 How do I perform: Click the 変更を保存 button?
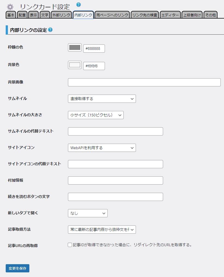(x=17, y=268)
